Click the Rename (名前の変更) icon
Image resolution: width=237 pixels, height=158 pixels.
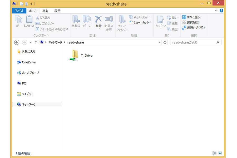click(109, 23)
